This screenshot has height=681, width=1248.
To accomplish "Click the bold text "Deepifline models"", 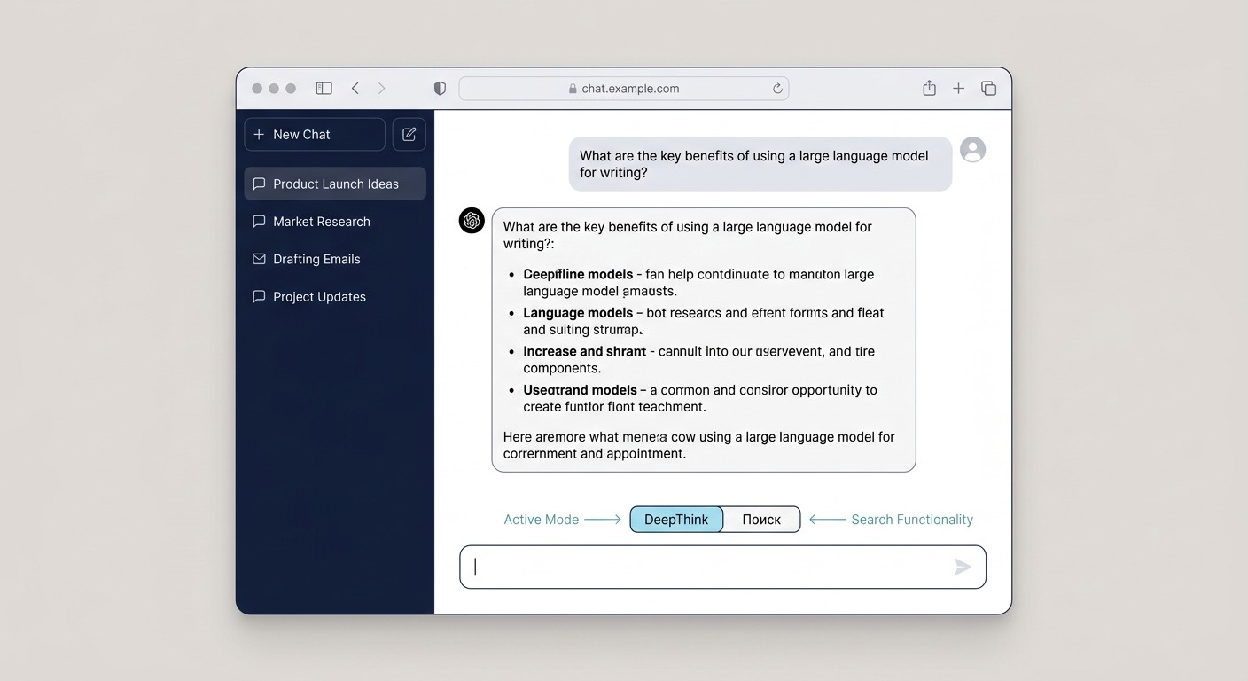I will pyautogui.click(x=578, y=274).
